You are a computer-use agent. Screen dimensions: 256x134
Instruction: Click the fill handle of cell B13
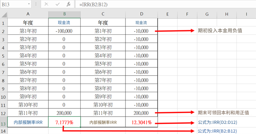point(80,127)
